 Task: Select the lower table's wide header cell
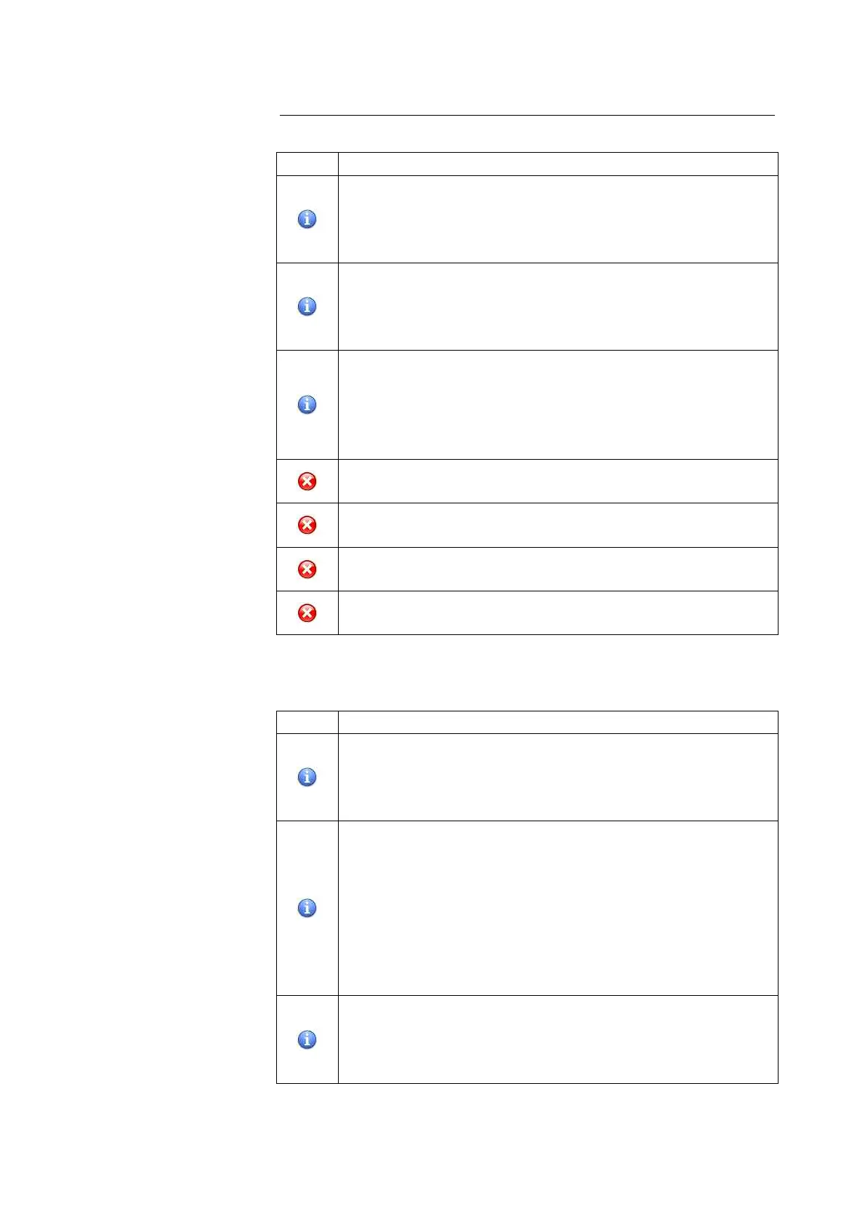click(558, 722)
